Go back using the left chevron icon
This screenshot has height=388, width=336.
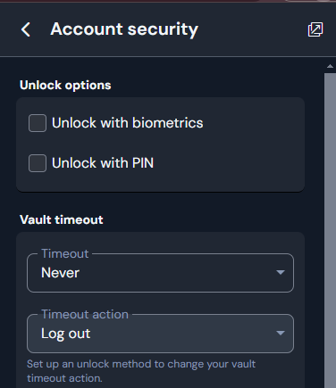26,29
